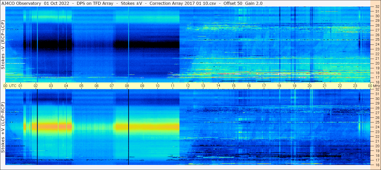381x170 pixels.
Task: Click the 16 hour mark on the time axis
Action: (249, 86)
